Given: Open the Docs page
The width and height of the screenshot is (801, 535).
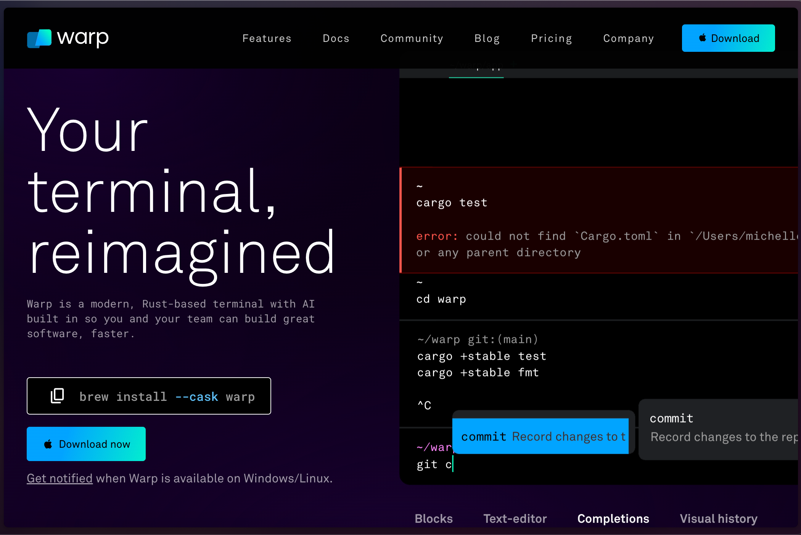Looking at the screenshot, I should pos(336,38).
